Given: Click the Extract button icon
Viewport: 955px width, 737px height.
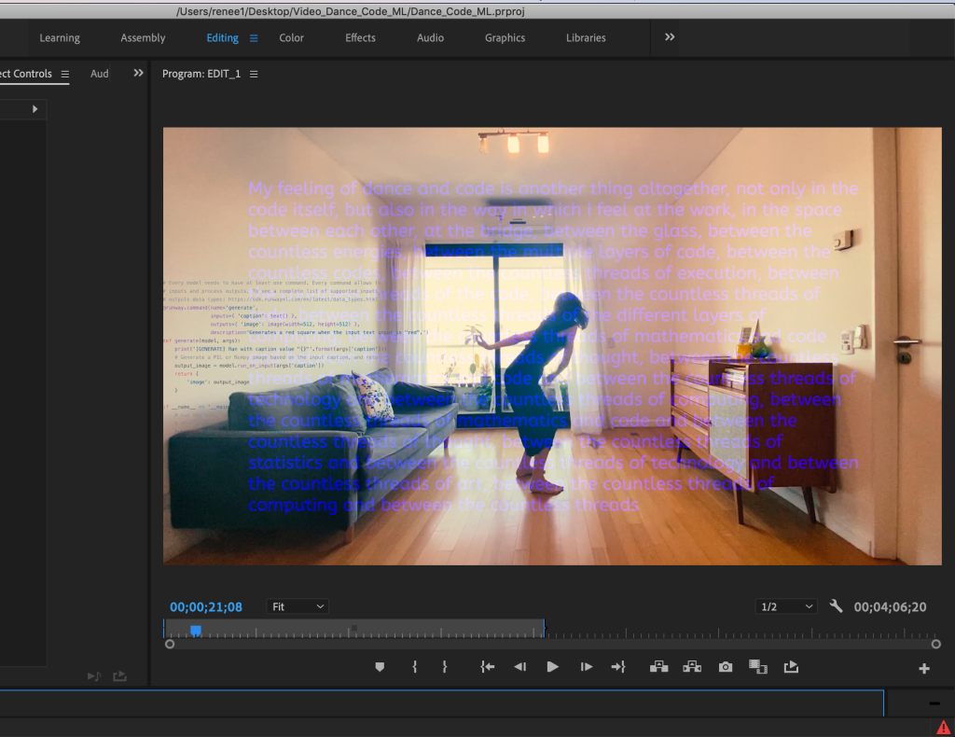Looking at the screenshot, I should click(692, 667).
